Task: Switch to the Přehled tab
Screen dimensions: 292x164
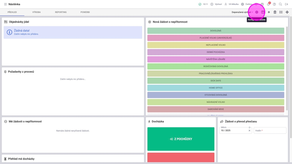Action: pyautogui.click(x=12, y=12)
